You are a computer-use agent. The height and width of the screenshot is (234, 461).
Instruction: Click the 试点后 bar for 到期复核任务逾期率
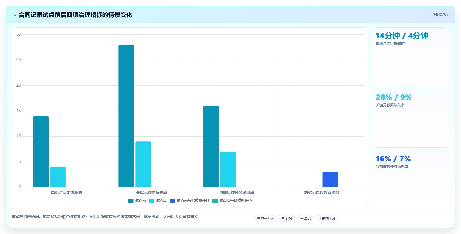tap(228, 169)
